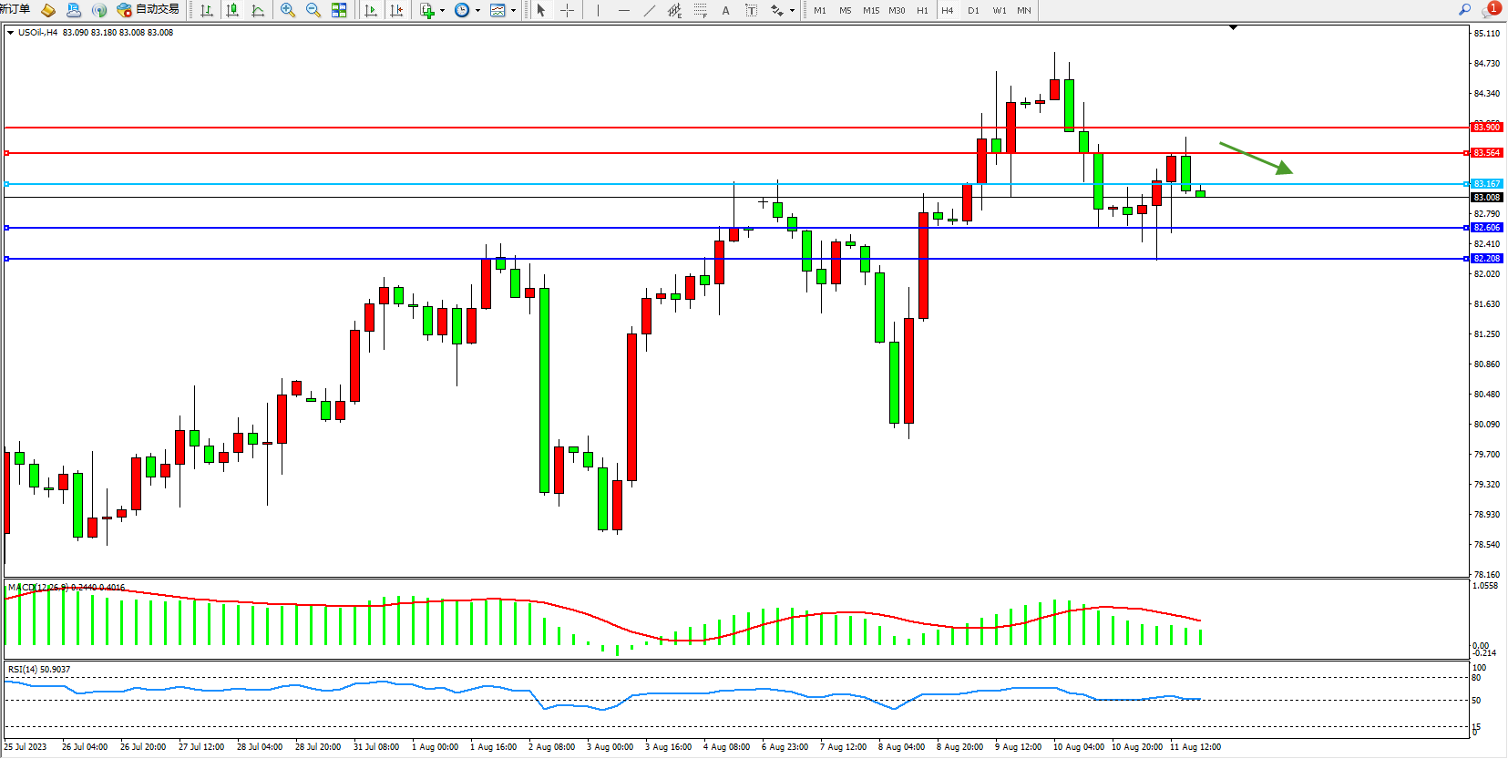Screen dimensions: 1508x759
Task: Click the zoom out magnifier icon
Action: tap(313, 10)
